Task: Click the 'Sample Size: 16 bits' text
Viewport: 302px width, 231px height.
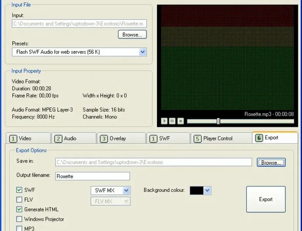Action: [x=104, y=110]
